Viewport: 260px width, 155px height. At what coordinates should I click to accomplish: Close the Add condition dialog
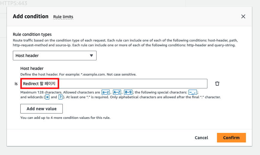pyautogui.click(x=243, y=16)
